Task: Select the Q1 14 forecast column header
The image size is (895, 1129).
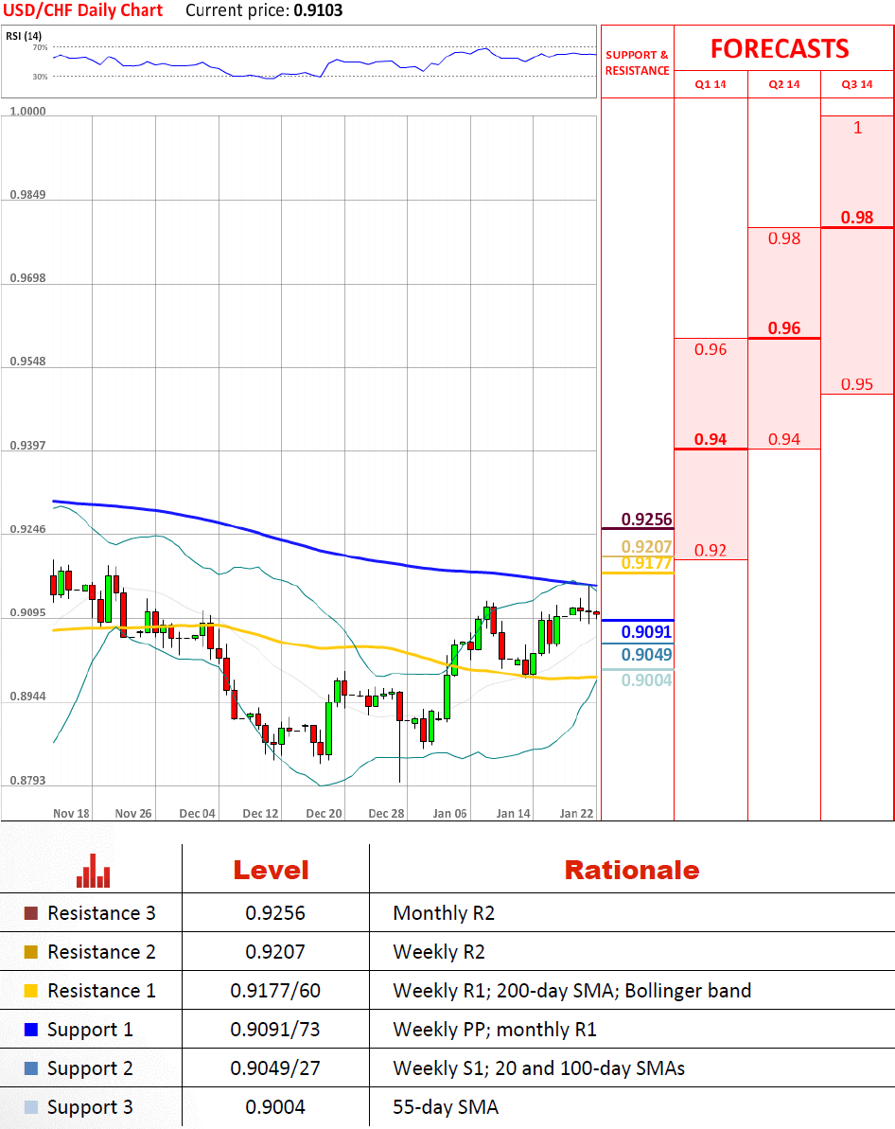Action: pos(710,84)
